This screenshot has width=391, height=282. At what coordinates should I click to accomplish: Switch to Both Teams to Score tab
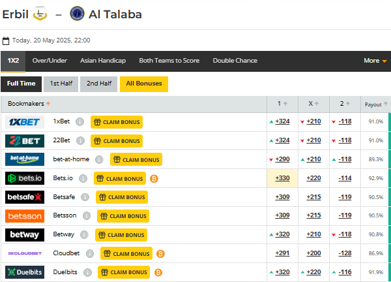[169, 61]
